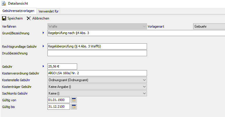Click the Speichern floppy disk icon
This screenshot has width=225, height=117.
point(4,18)
